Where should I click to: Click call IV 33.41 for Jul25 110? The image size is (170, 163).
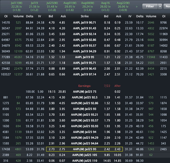pos(40,161)
